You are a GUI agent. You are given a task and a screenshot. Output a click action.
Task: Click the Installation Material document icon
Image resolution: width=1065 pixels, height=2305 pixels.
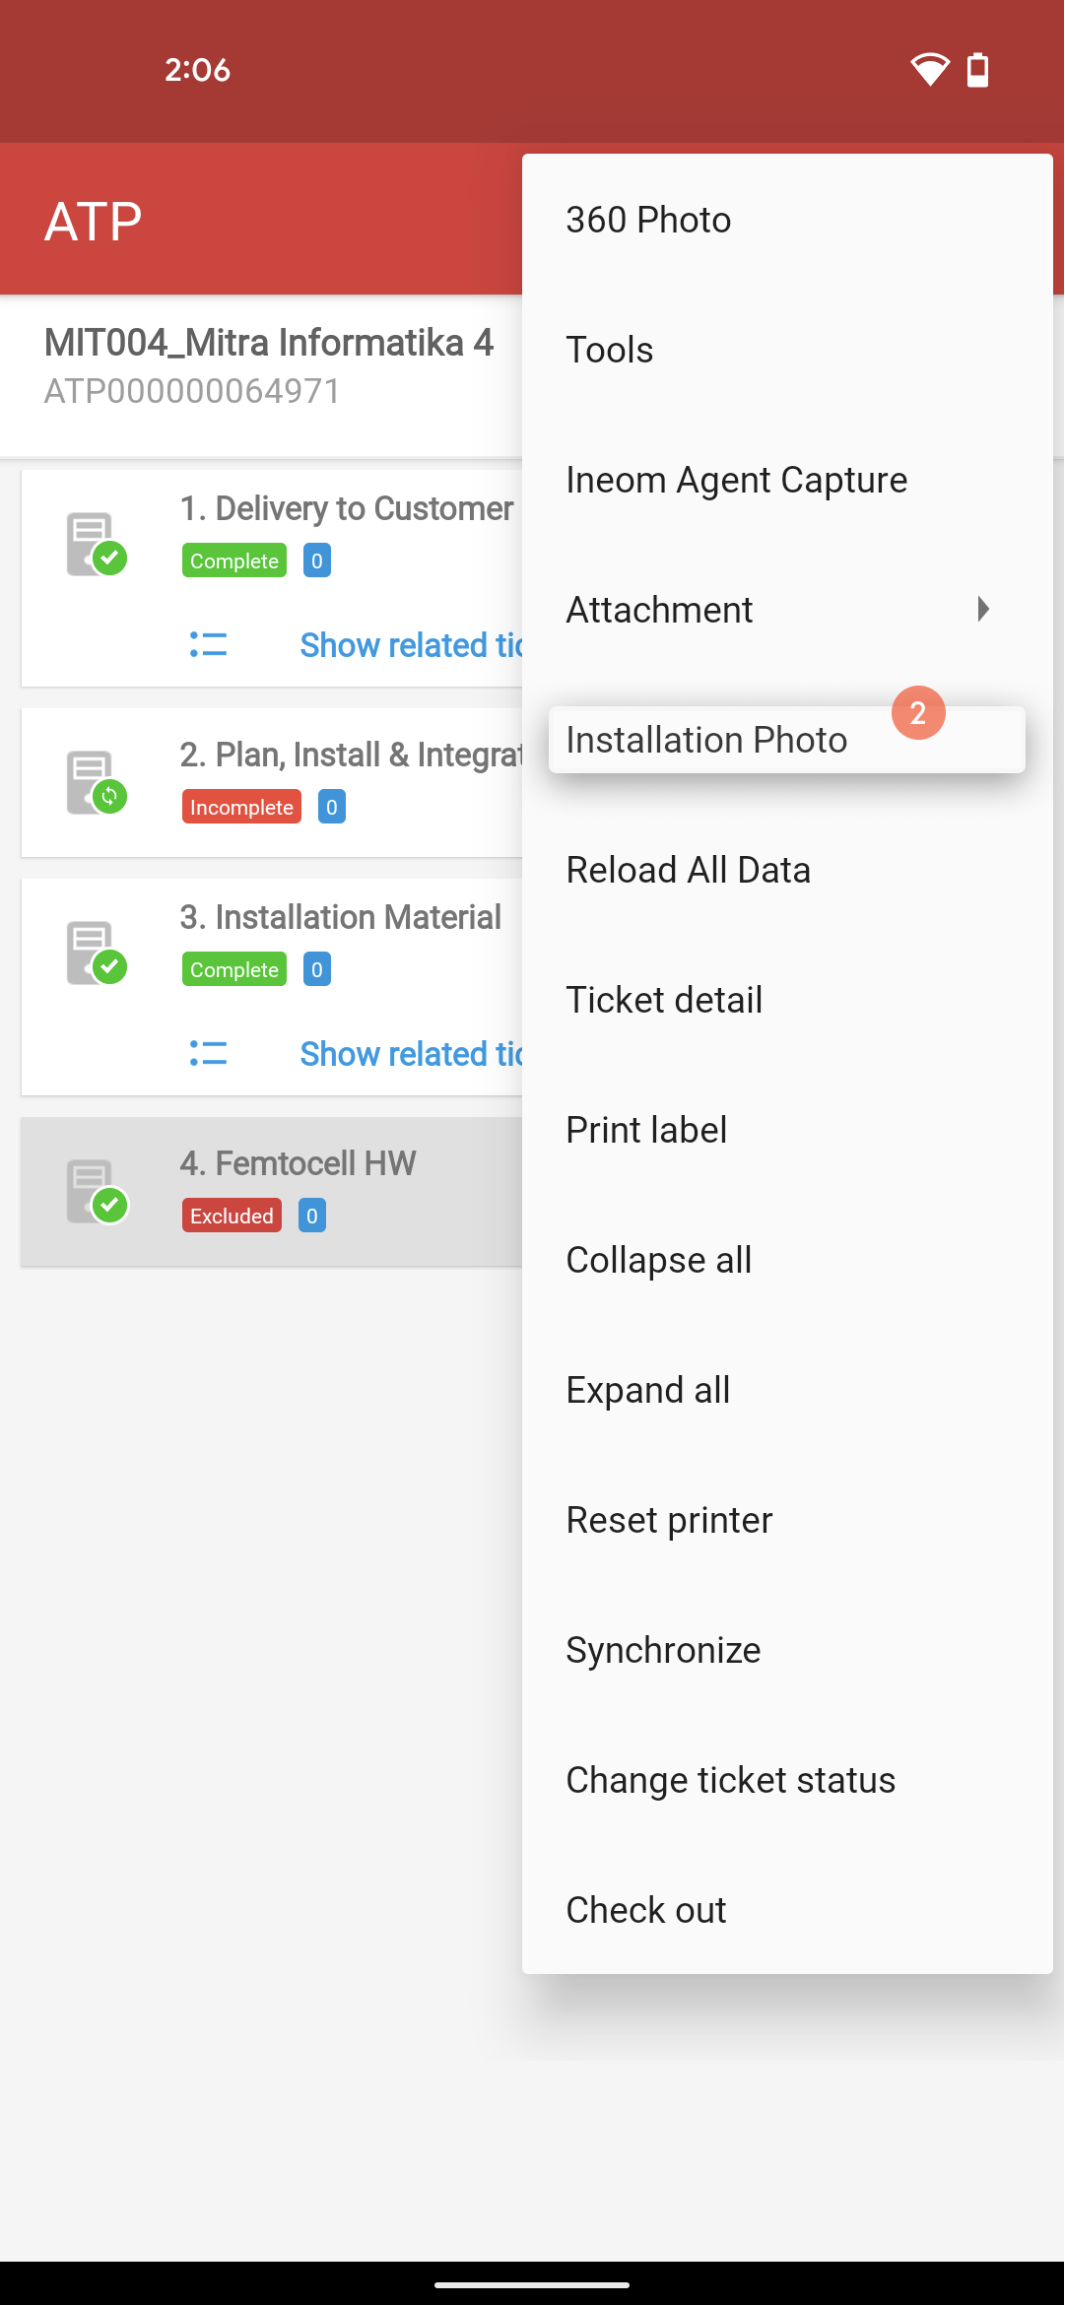pos(96,953)
